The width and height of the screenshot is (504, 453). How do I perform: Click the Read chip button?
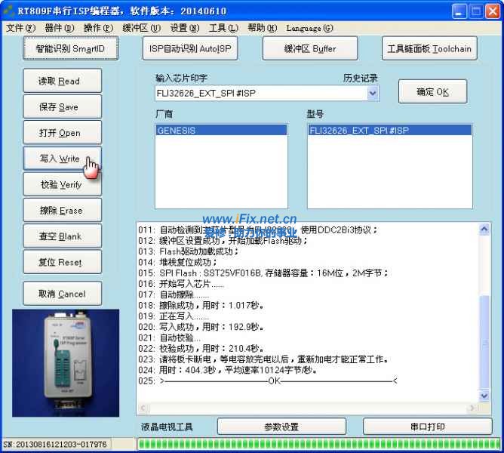coord(60,81)
